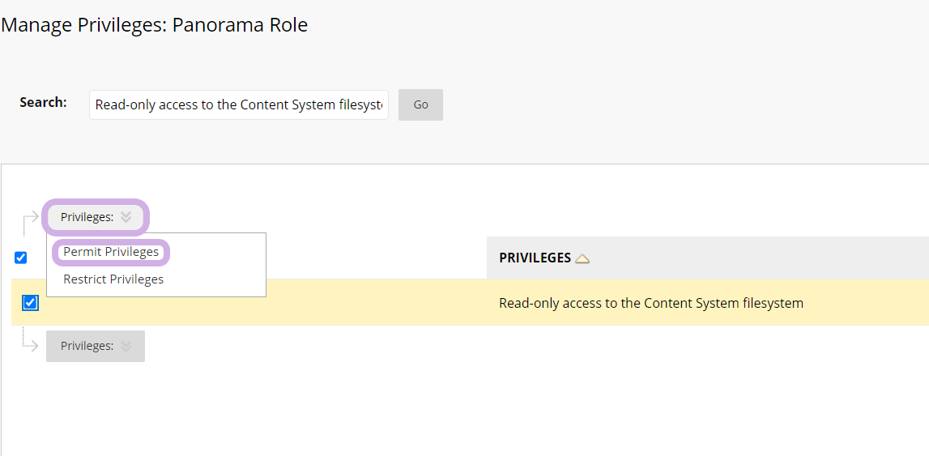Sort by the PRIVILEGES column header

535,258
